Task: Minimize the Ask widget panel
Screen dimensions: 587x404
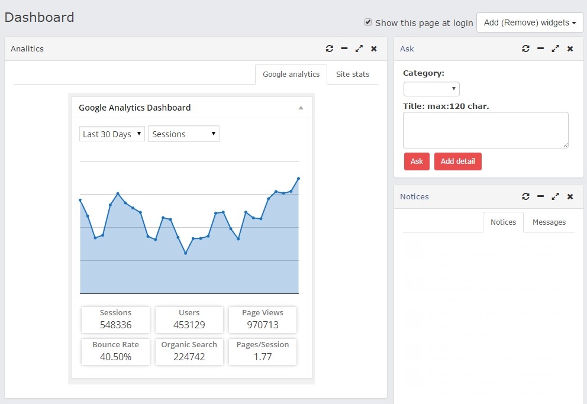Action: point(540,49)
